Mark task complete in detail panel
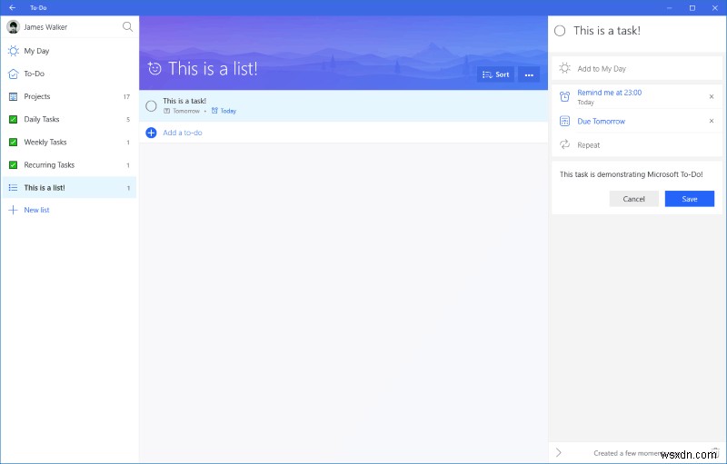Image resolution: width=727 pixels, height=464 pixels. click(x=560, y=31)
